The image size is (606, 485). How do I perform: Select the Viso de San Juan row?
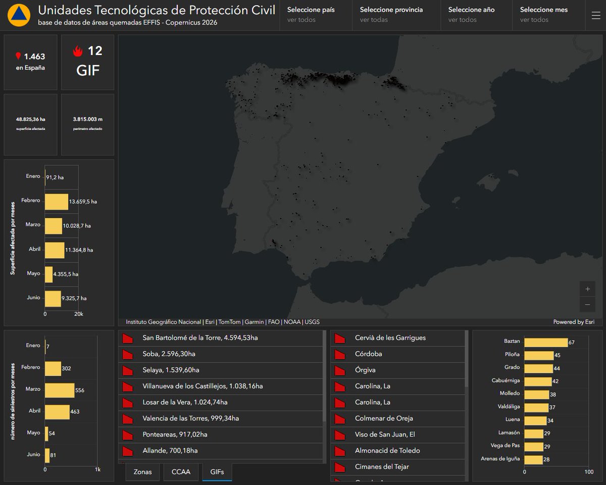click(397, 434)
